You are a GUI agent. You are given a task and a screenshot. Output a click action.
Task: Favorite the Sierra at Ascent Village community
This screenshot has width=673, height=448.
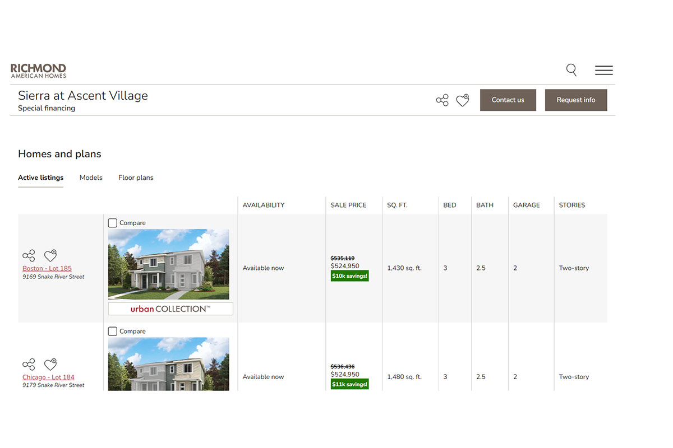pos(462,100)
